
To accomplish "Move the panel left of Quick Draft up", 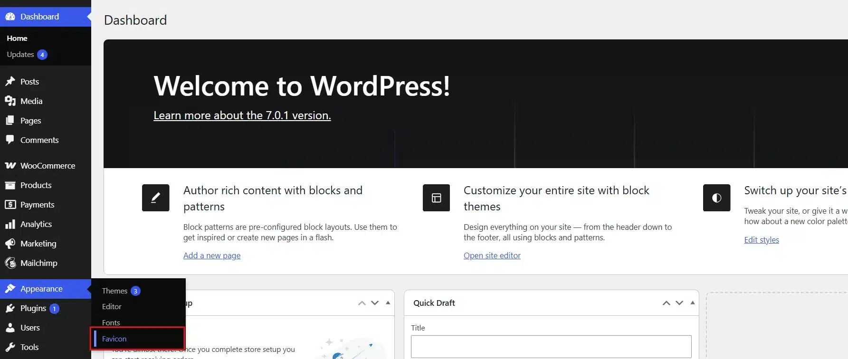I will click(x=362, y=303).
